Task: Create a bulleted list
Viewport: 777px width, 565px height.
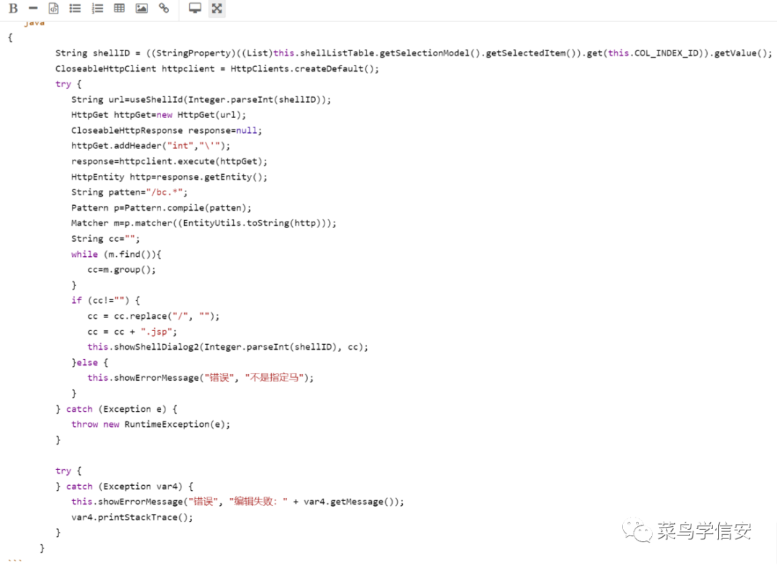Action: point(75,9)
